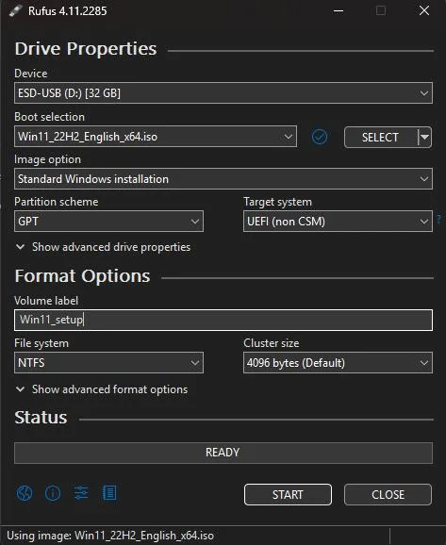Open application settings sliders icon

pos(81,492)
